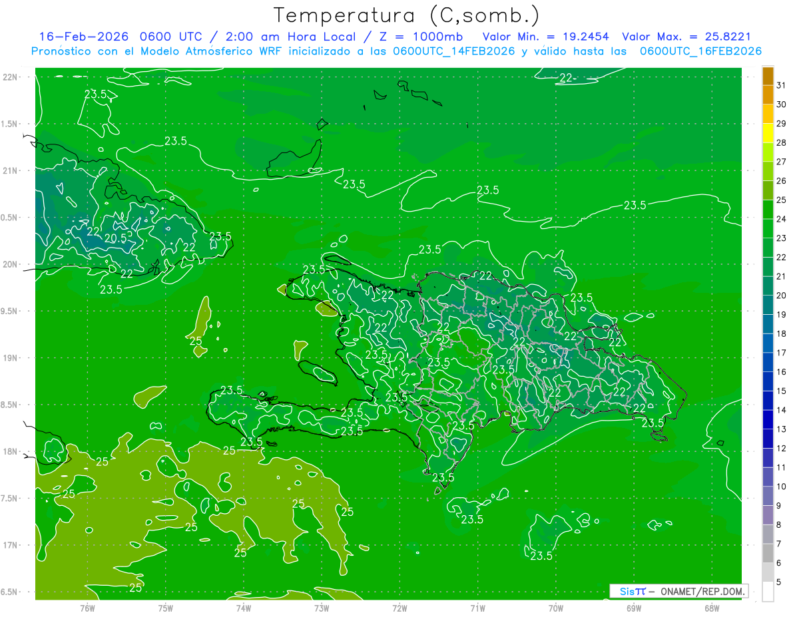Click the "69W" longitude axis label
The height and width of the screenshot is (617, 799).
pos(634,608)
